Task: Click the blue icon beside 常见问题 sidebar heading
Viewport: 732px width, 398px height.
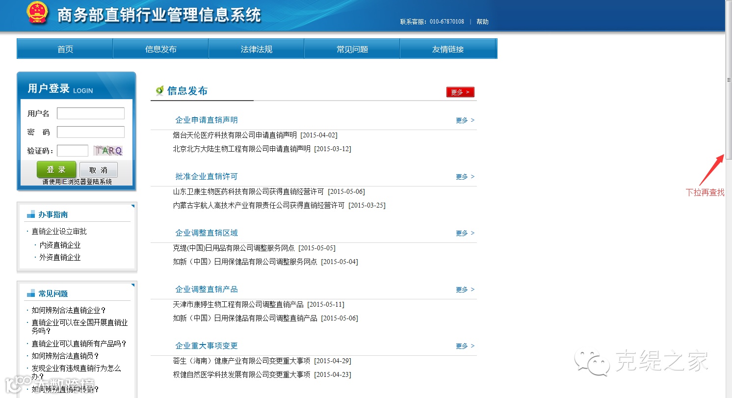Action: 31,293
